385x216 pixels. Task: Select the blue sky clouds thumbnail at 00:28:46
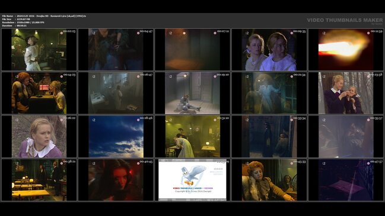click(116, 137)
